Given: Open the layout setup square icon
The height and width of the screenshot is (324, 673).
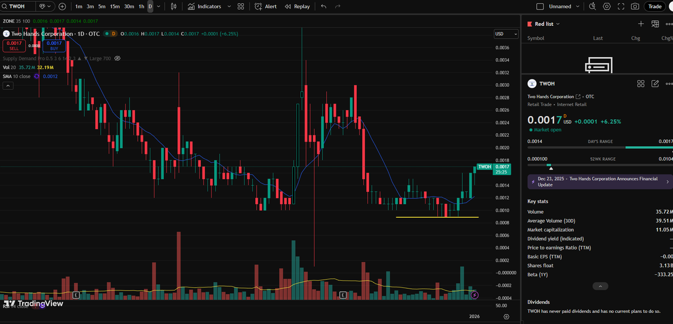Looking at the screenshot, I should [x=540, y=7].
